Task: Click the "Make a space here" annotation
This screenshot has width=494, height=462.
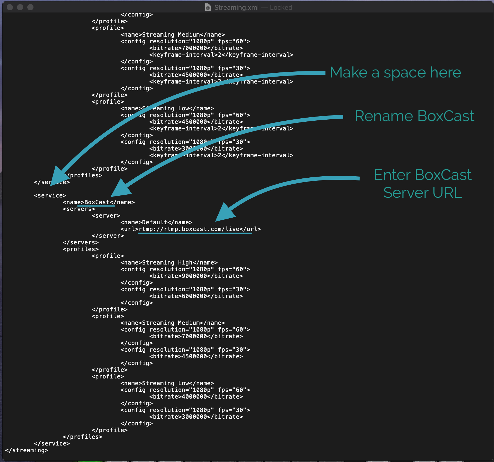Action: pos(395,72)
